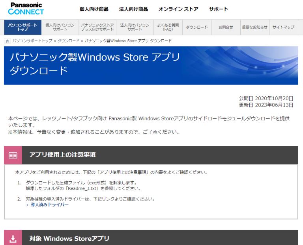Follow the 導入済みドライバー link
Screen dimensions: 303x245
[x=49, y=205]
